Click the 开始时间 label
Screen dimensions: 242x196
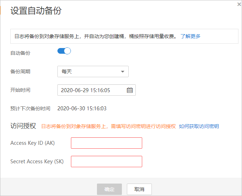(20, 90)
